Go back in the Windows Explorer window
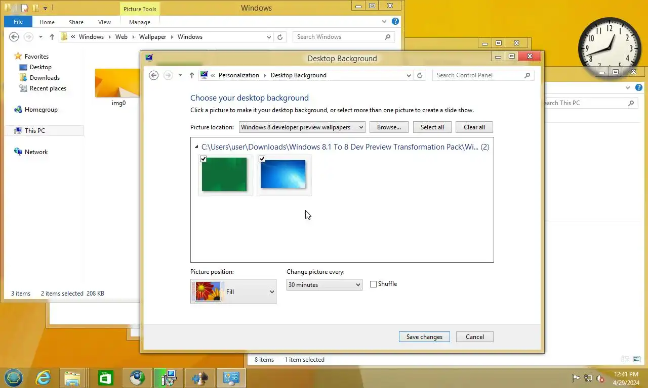Image resolution: width=648 pixels, height=388 pixels. click(14, 37)
